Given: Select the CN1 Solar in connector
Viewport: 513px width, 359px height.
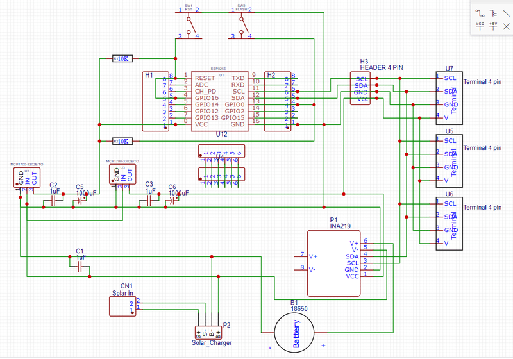Looking at the screenshot, I should [122, 306].
